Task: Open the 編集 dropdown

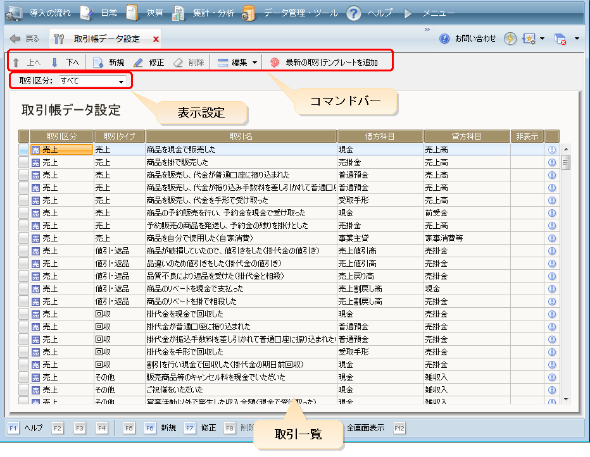Action: pos(237,63)
